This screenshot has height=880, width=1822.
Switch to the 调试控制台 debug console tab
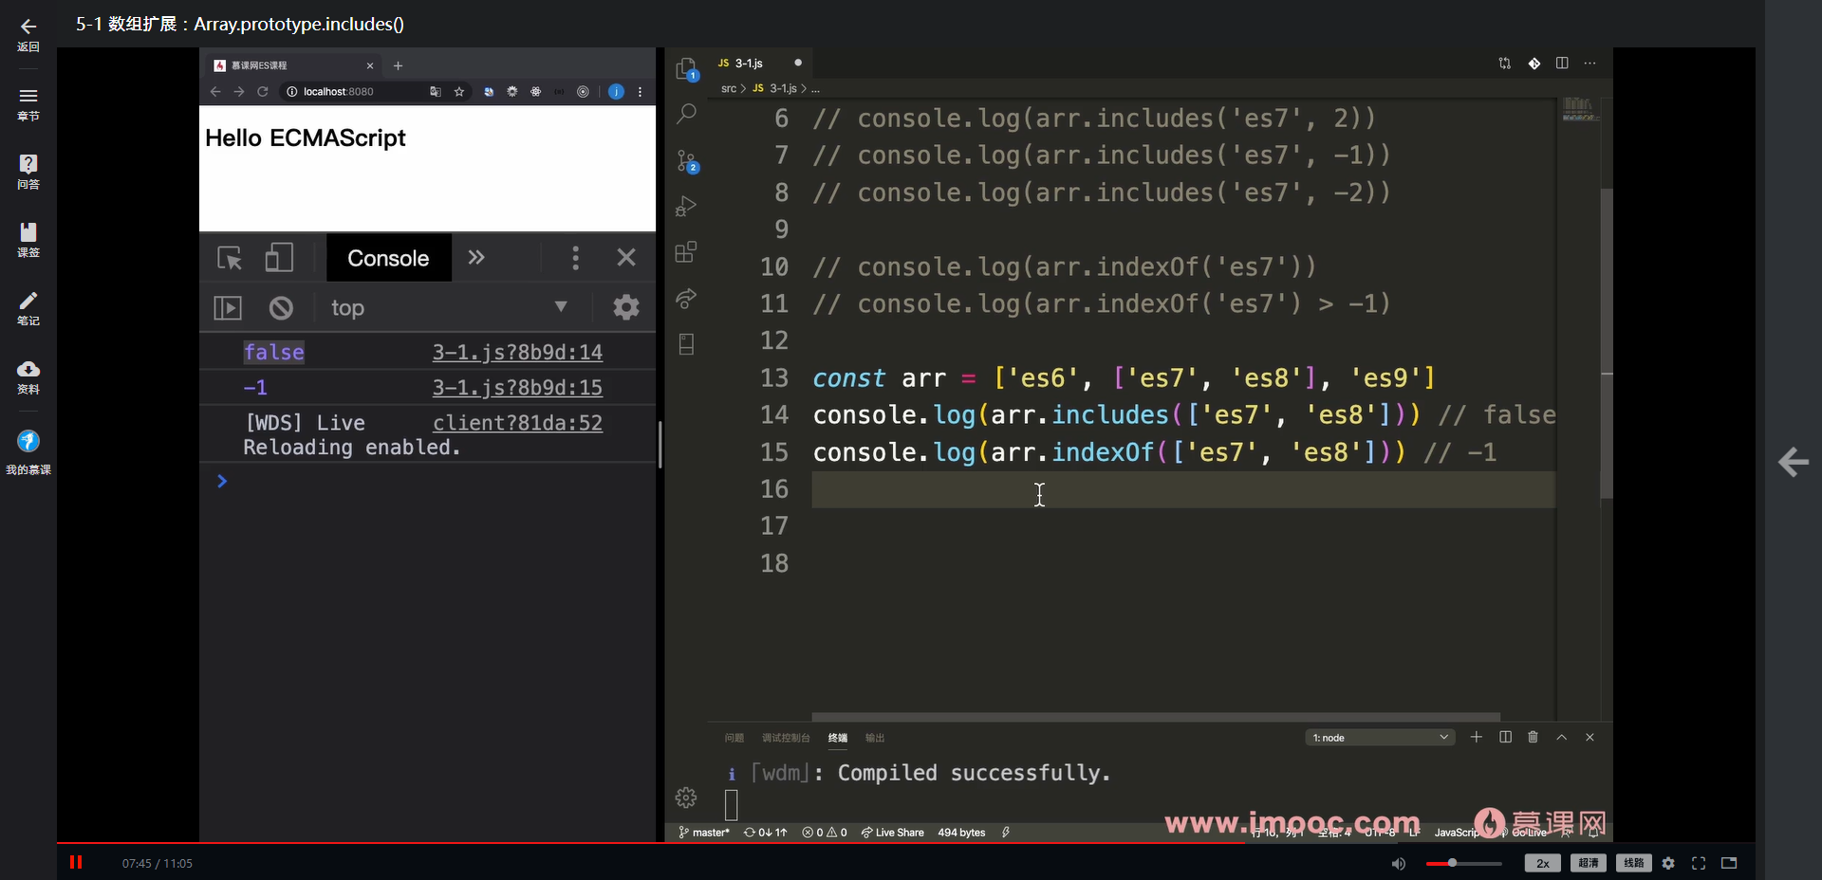[x=786, y=738]
